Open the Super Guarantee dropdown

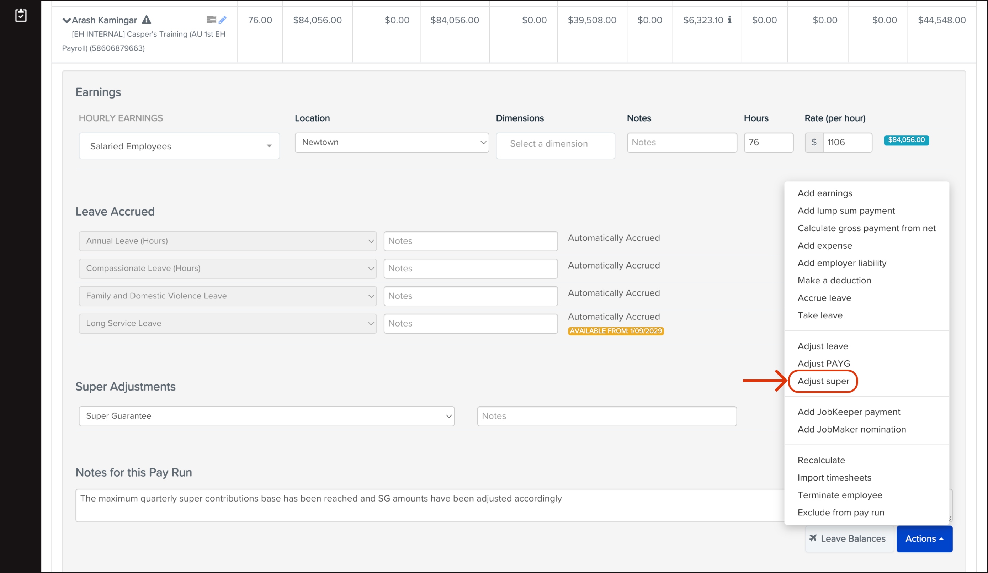(266, 416)
